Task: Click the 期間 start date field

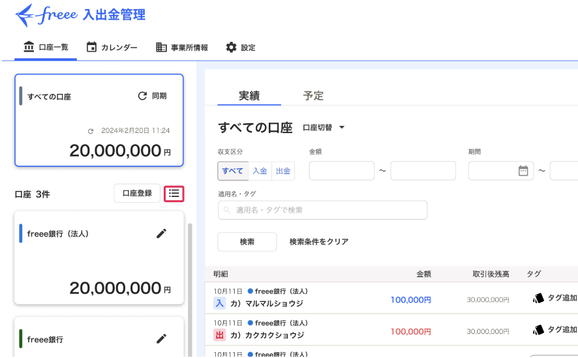Action: click(x=501, y=171)
